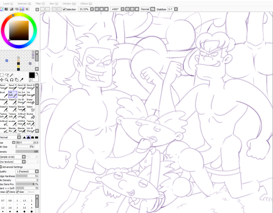Screen dimensions: 273x213
Task: Choose the eyedropper color picker tool
Action: 21,80
